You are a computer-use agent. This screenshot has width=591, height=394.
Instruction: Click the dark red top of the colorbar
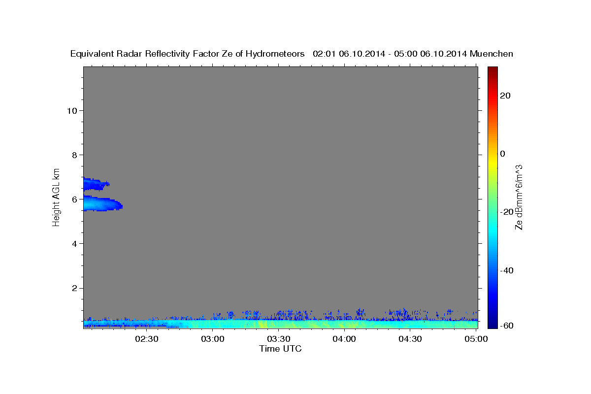[492, 70]
